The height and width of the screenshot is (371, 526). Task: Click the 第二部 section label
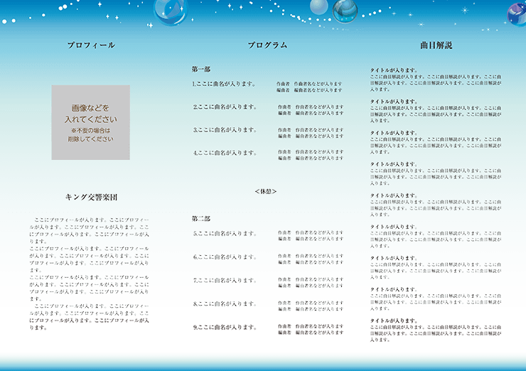click(201, 217)
